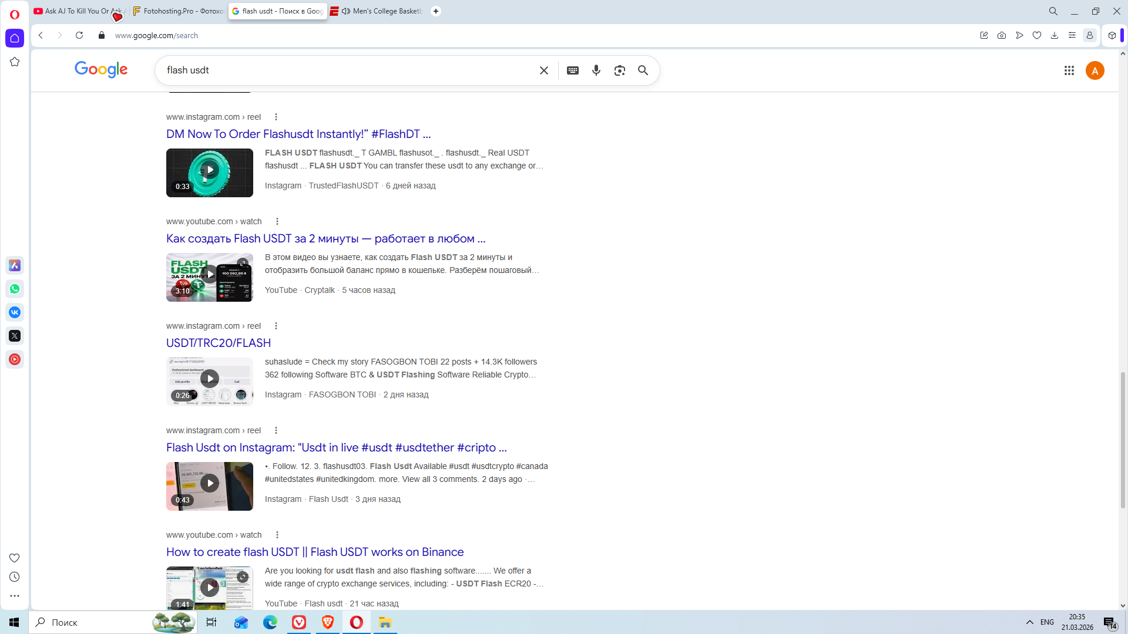Open 'DM Now To Order Flashusdt' result
The image size is (1128, 634).
pyautogui.click(x=298, y=134)
